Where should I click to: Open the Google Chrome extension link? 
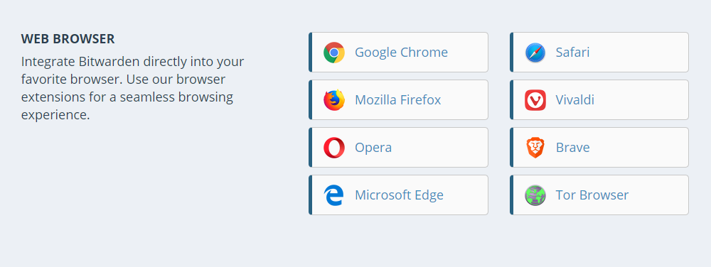tap(399, 52)
